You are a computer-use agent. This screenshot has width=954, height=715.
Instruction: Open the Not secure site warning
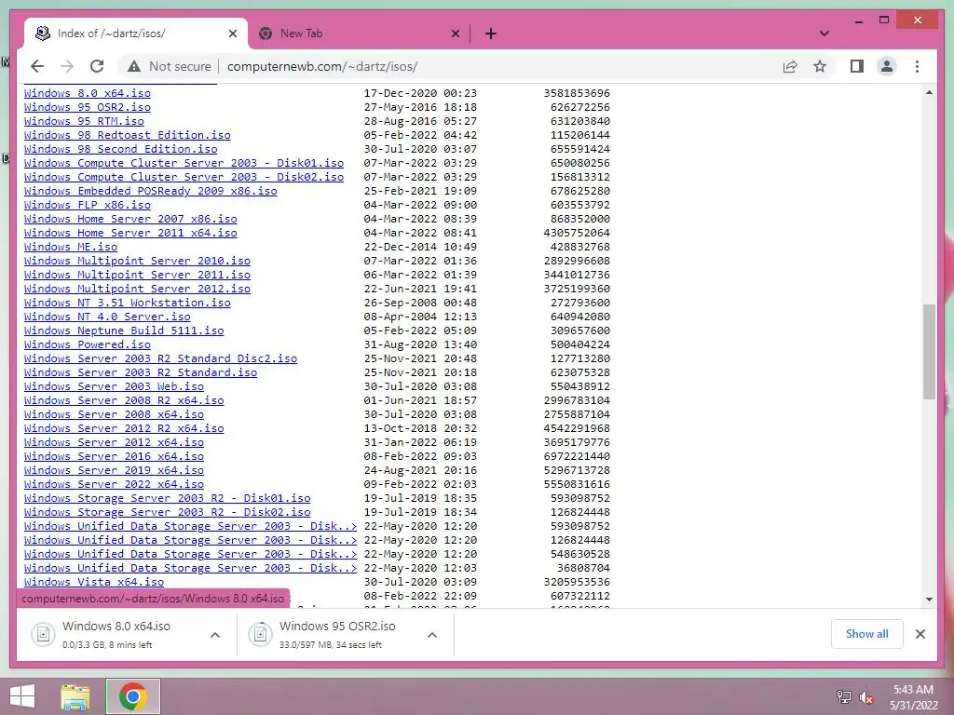click(x=170, y=66)
